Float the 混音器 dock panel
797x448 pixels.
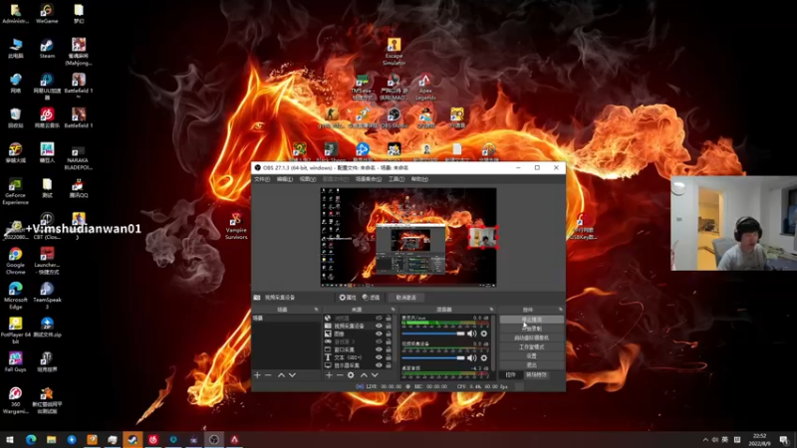click(x=491, y=310)
